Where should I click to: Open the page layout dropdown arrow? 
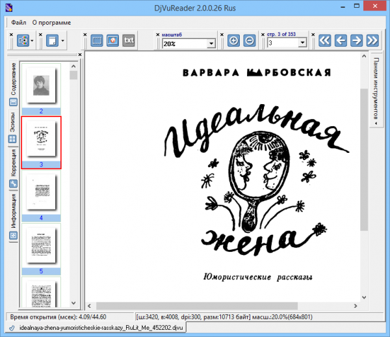32,40
